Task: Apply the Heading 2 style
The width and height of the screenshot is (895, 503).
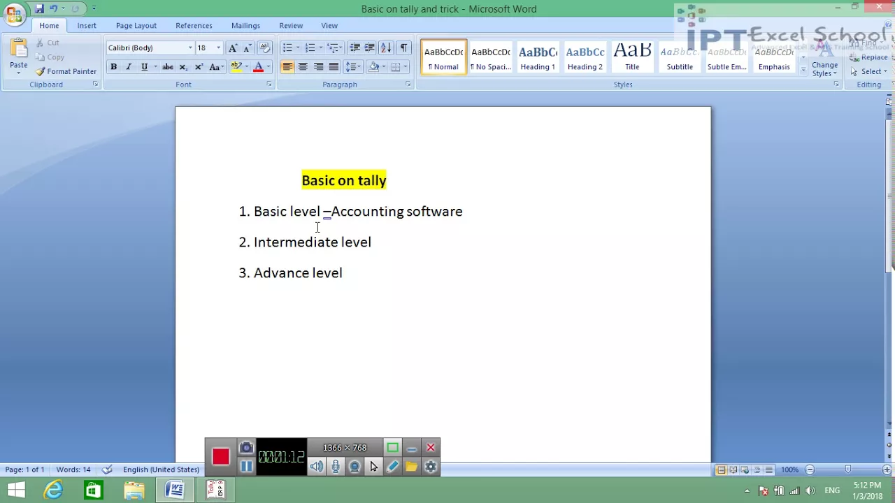Action: (585, 57)
